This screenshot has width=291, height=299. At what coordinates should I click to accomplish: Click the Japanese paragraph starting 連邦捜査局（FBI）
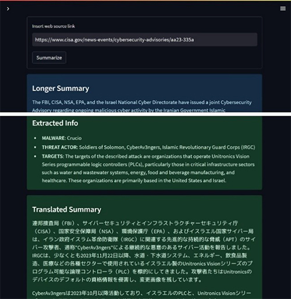coord(144,251)
